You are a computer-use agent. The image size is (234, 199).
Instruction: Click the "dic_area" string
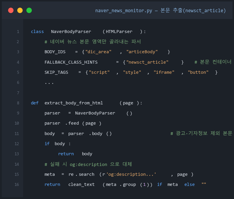point(98,52)
